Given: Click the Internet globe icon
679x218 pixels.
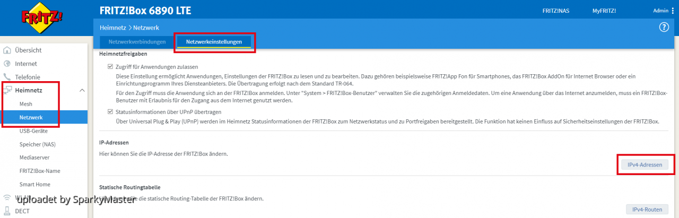Looking at the screenshot, I should [x=7, y=64].
